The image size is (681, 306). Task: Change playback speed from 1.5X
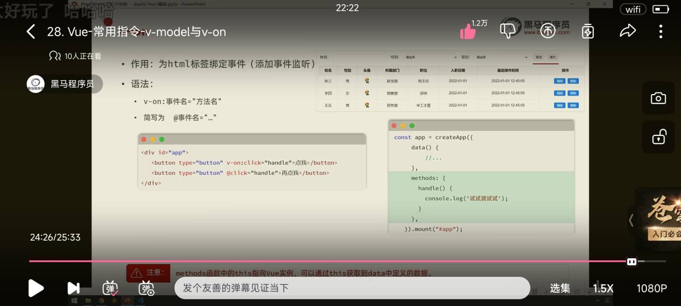[603, 288]
